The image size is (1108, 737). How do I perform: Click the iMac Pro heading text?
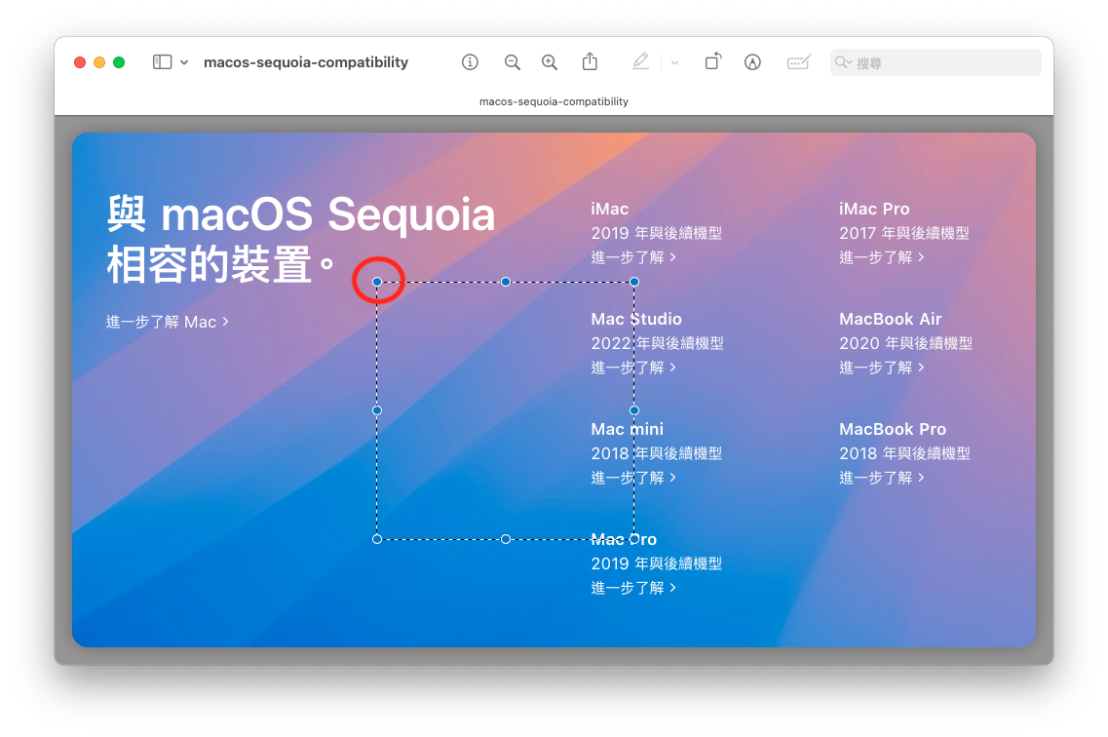pyautogui.click(x=874, y=210)
